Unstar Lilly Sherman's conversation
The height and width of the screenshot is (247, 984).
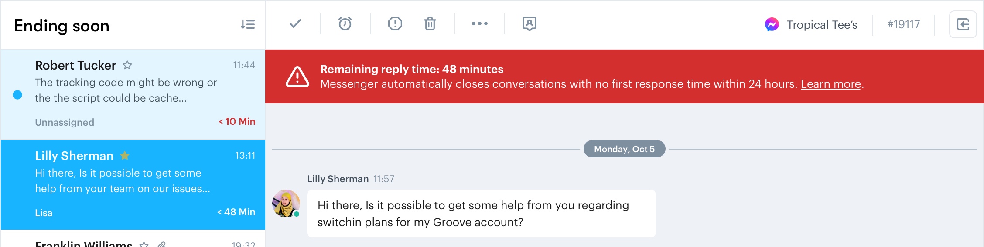point(125,155)
